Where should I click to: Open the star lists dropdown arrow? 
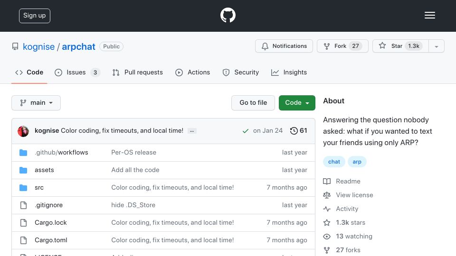[x=436, y=46]
